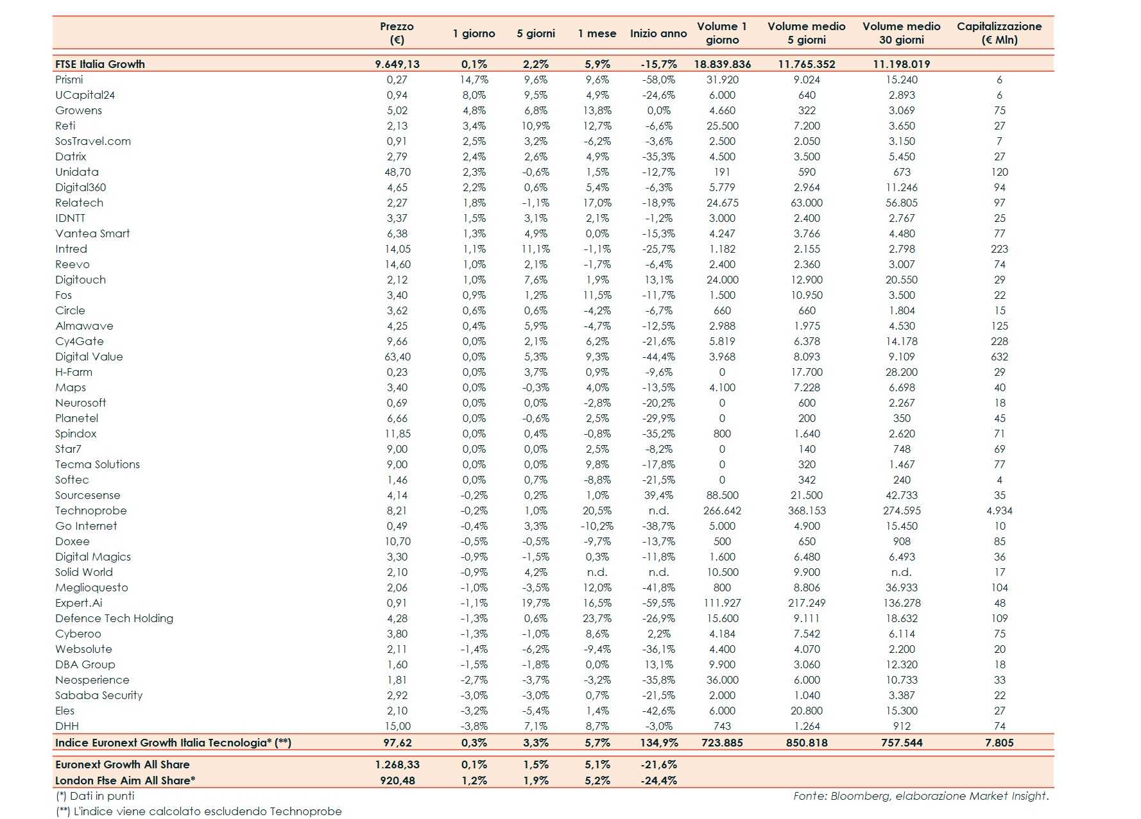The width and height of the screenshot is (1141, 819).
Task: Select the 'Inizio anno' column header
Action: tap(658, 33)
